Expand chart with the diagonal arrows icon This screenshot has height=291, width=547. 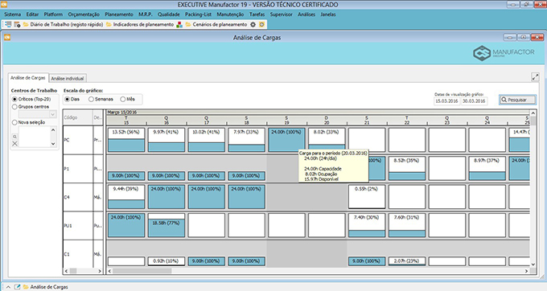pyautogui.click(x=535, y=77)
